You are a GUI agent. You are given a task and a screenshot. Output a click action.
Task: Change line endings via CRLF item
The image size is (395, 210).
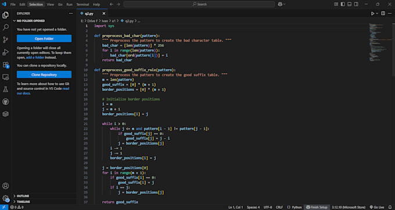pyautogui.click(x=279, y=207)
